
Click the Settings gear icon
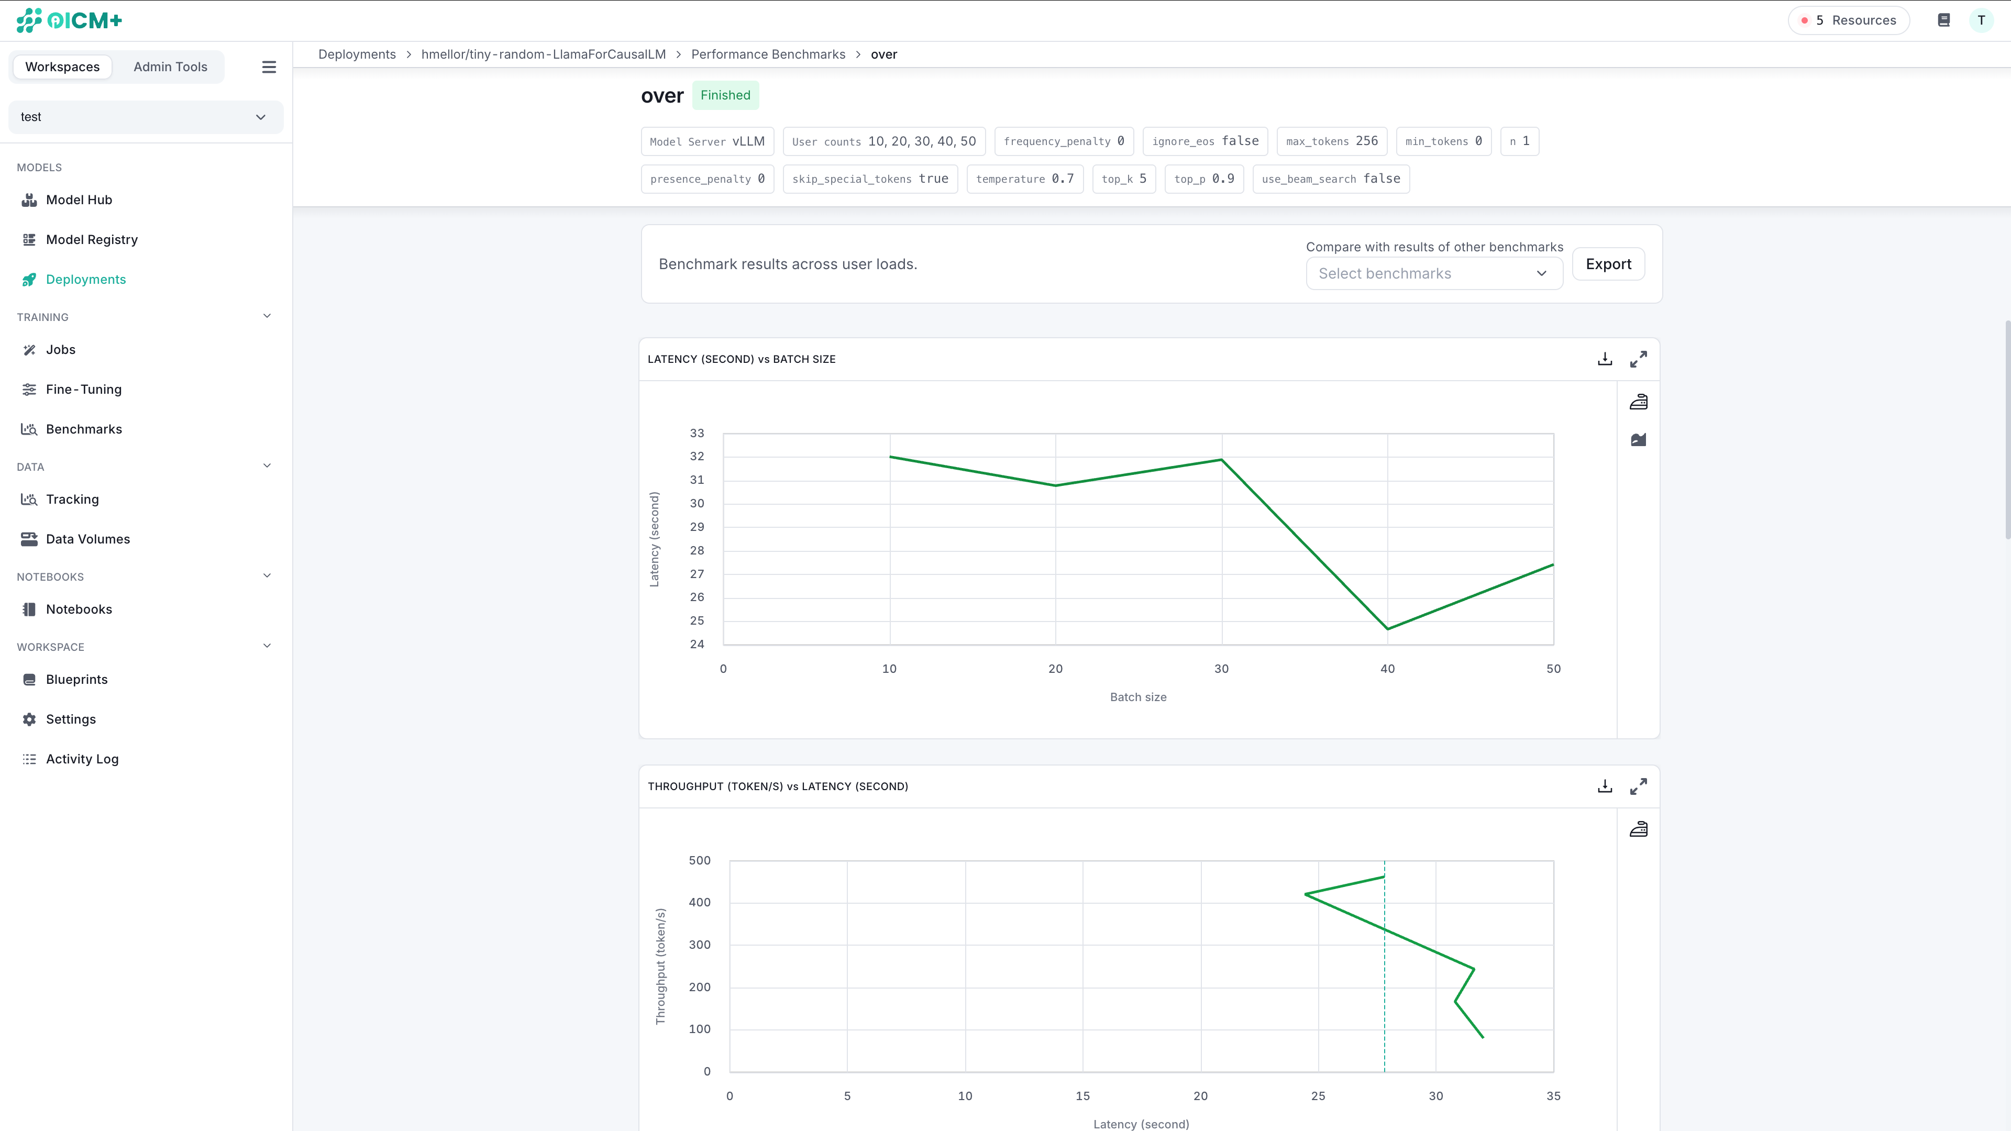tap(29, 719)
